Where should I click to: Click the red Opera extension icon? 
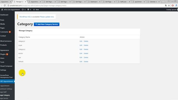(172, 6)
